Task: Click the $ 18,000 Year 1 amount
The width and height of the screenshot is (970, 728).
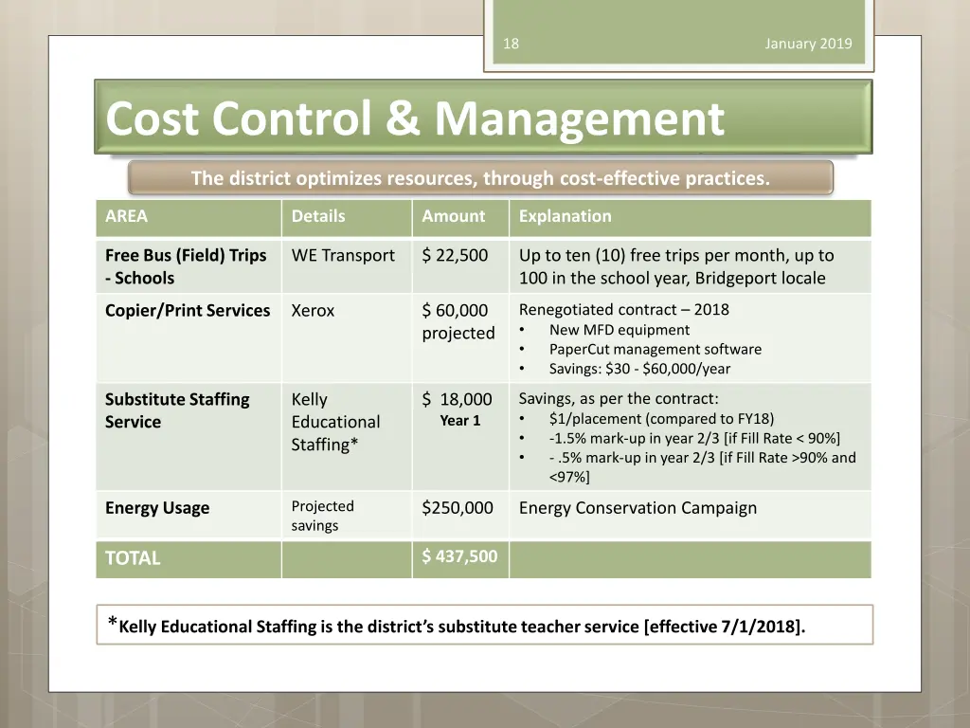Action: (458, 409)
